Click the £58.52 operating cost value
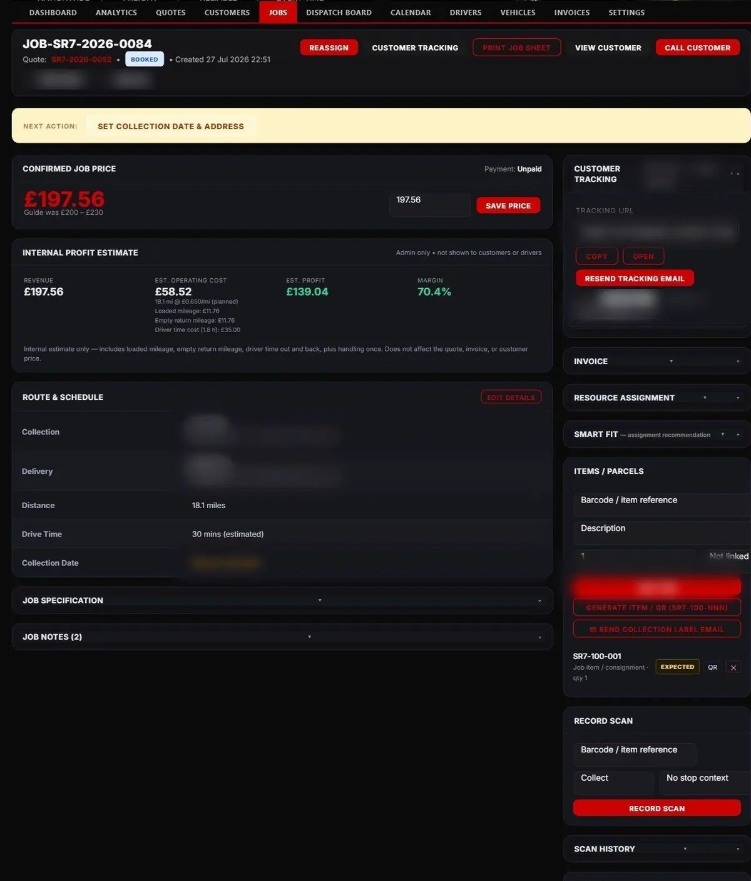This screenshot has width=751, height=881. 173,291
